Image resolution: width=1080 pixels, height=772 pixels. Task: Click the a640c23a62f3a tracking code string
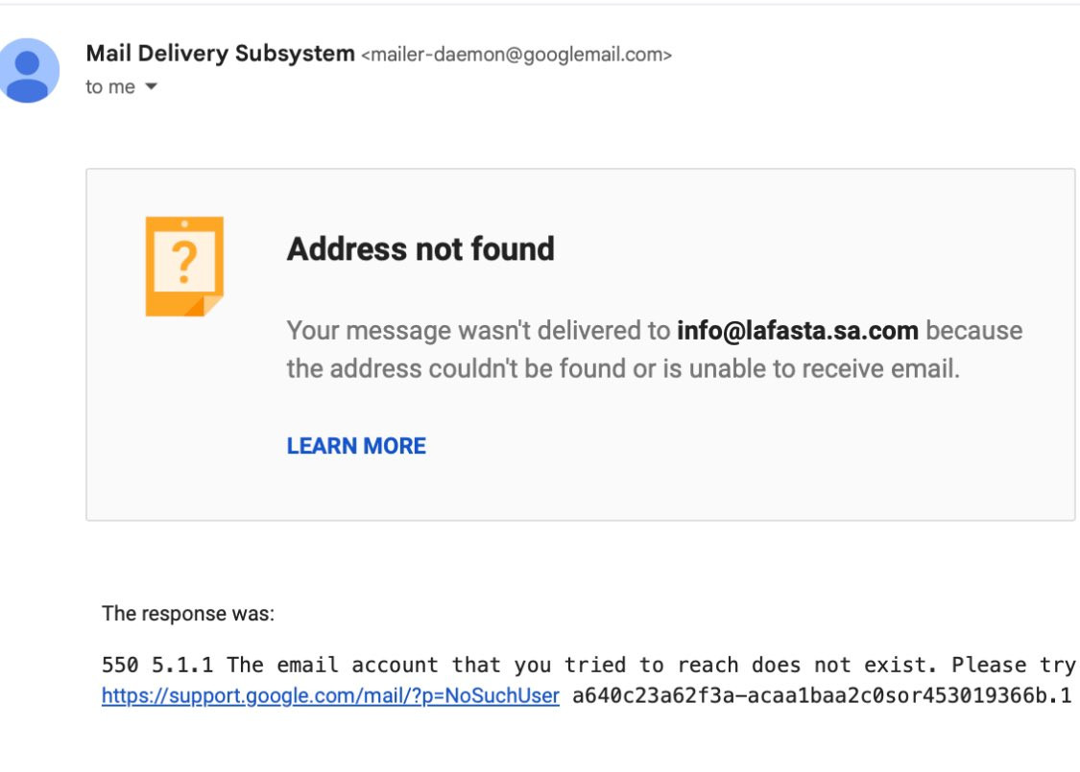tap(821, 696)
